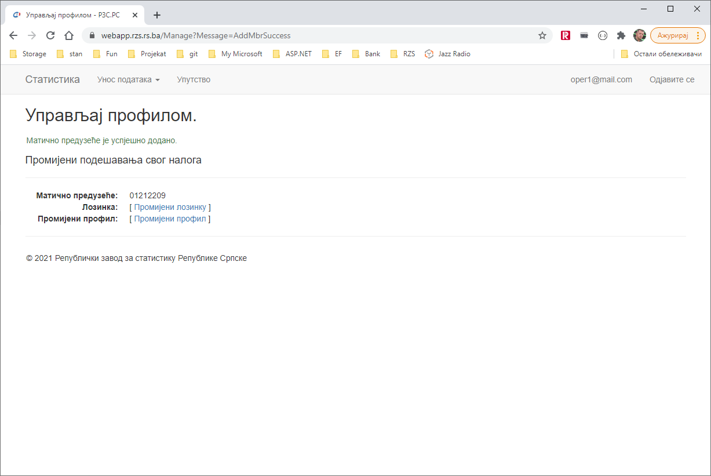Viewport: 711px width, 476px height.
Task: Click the Промијени профил link
Action: pos(170,219)
